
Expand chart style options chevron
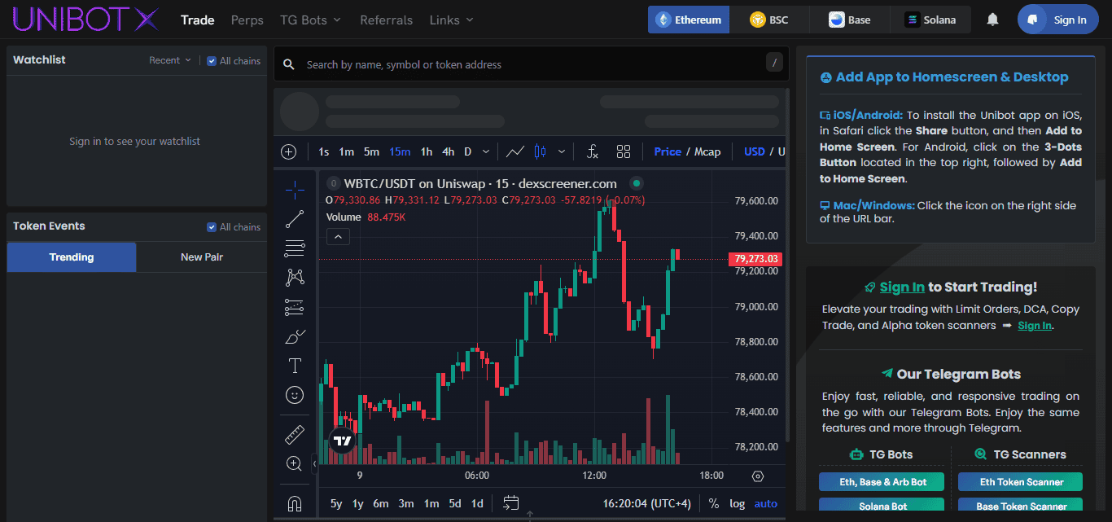point(561,151)
